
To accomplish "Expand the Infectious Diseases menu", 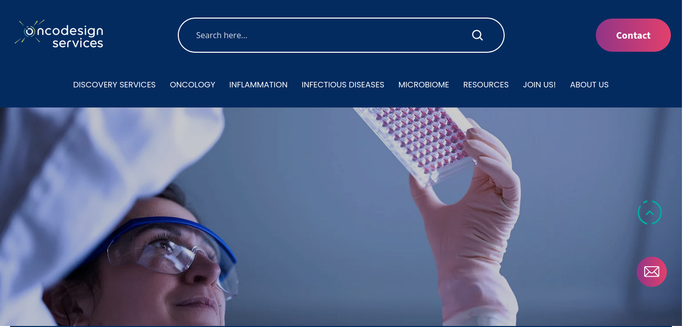I will coord(343,85).
